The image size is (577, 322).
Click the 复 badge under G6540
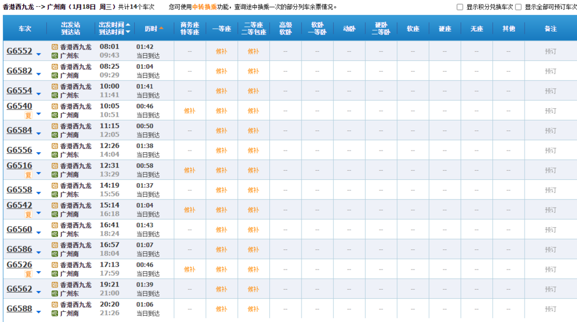[x=28, y=115]
